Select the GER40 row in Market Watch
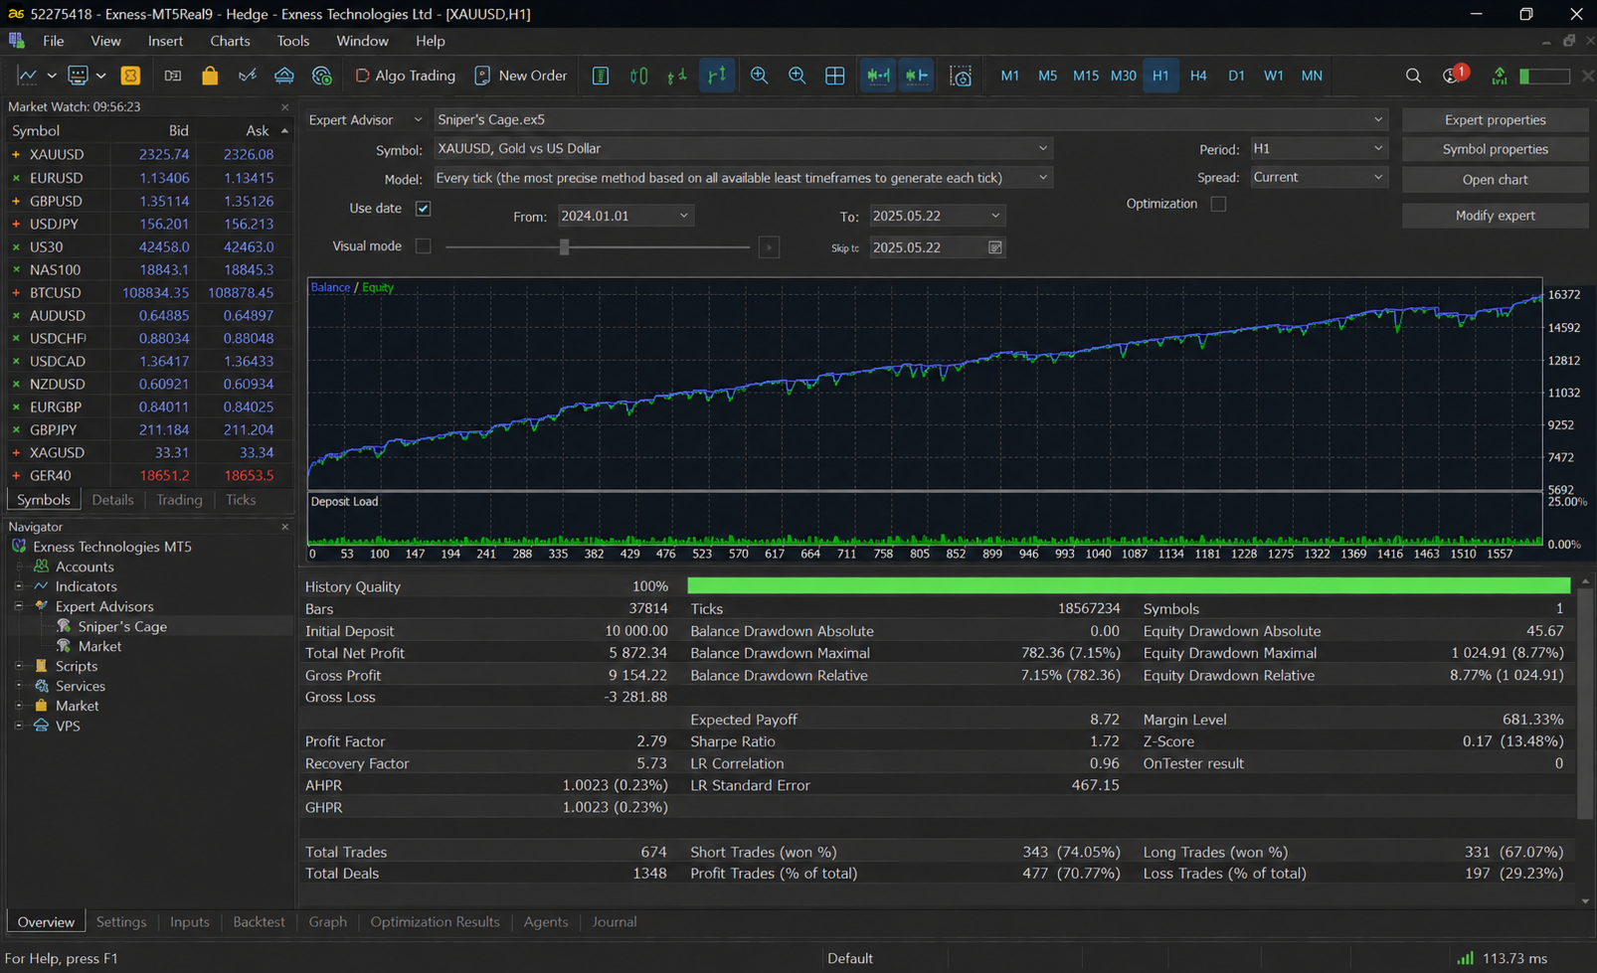 [149, 475]
